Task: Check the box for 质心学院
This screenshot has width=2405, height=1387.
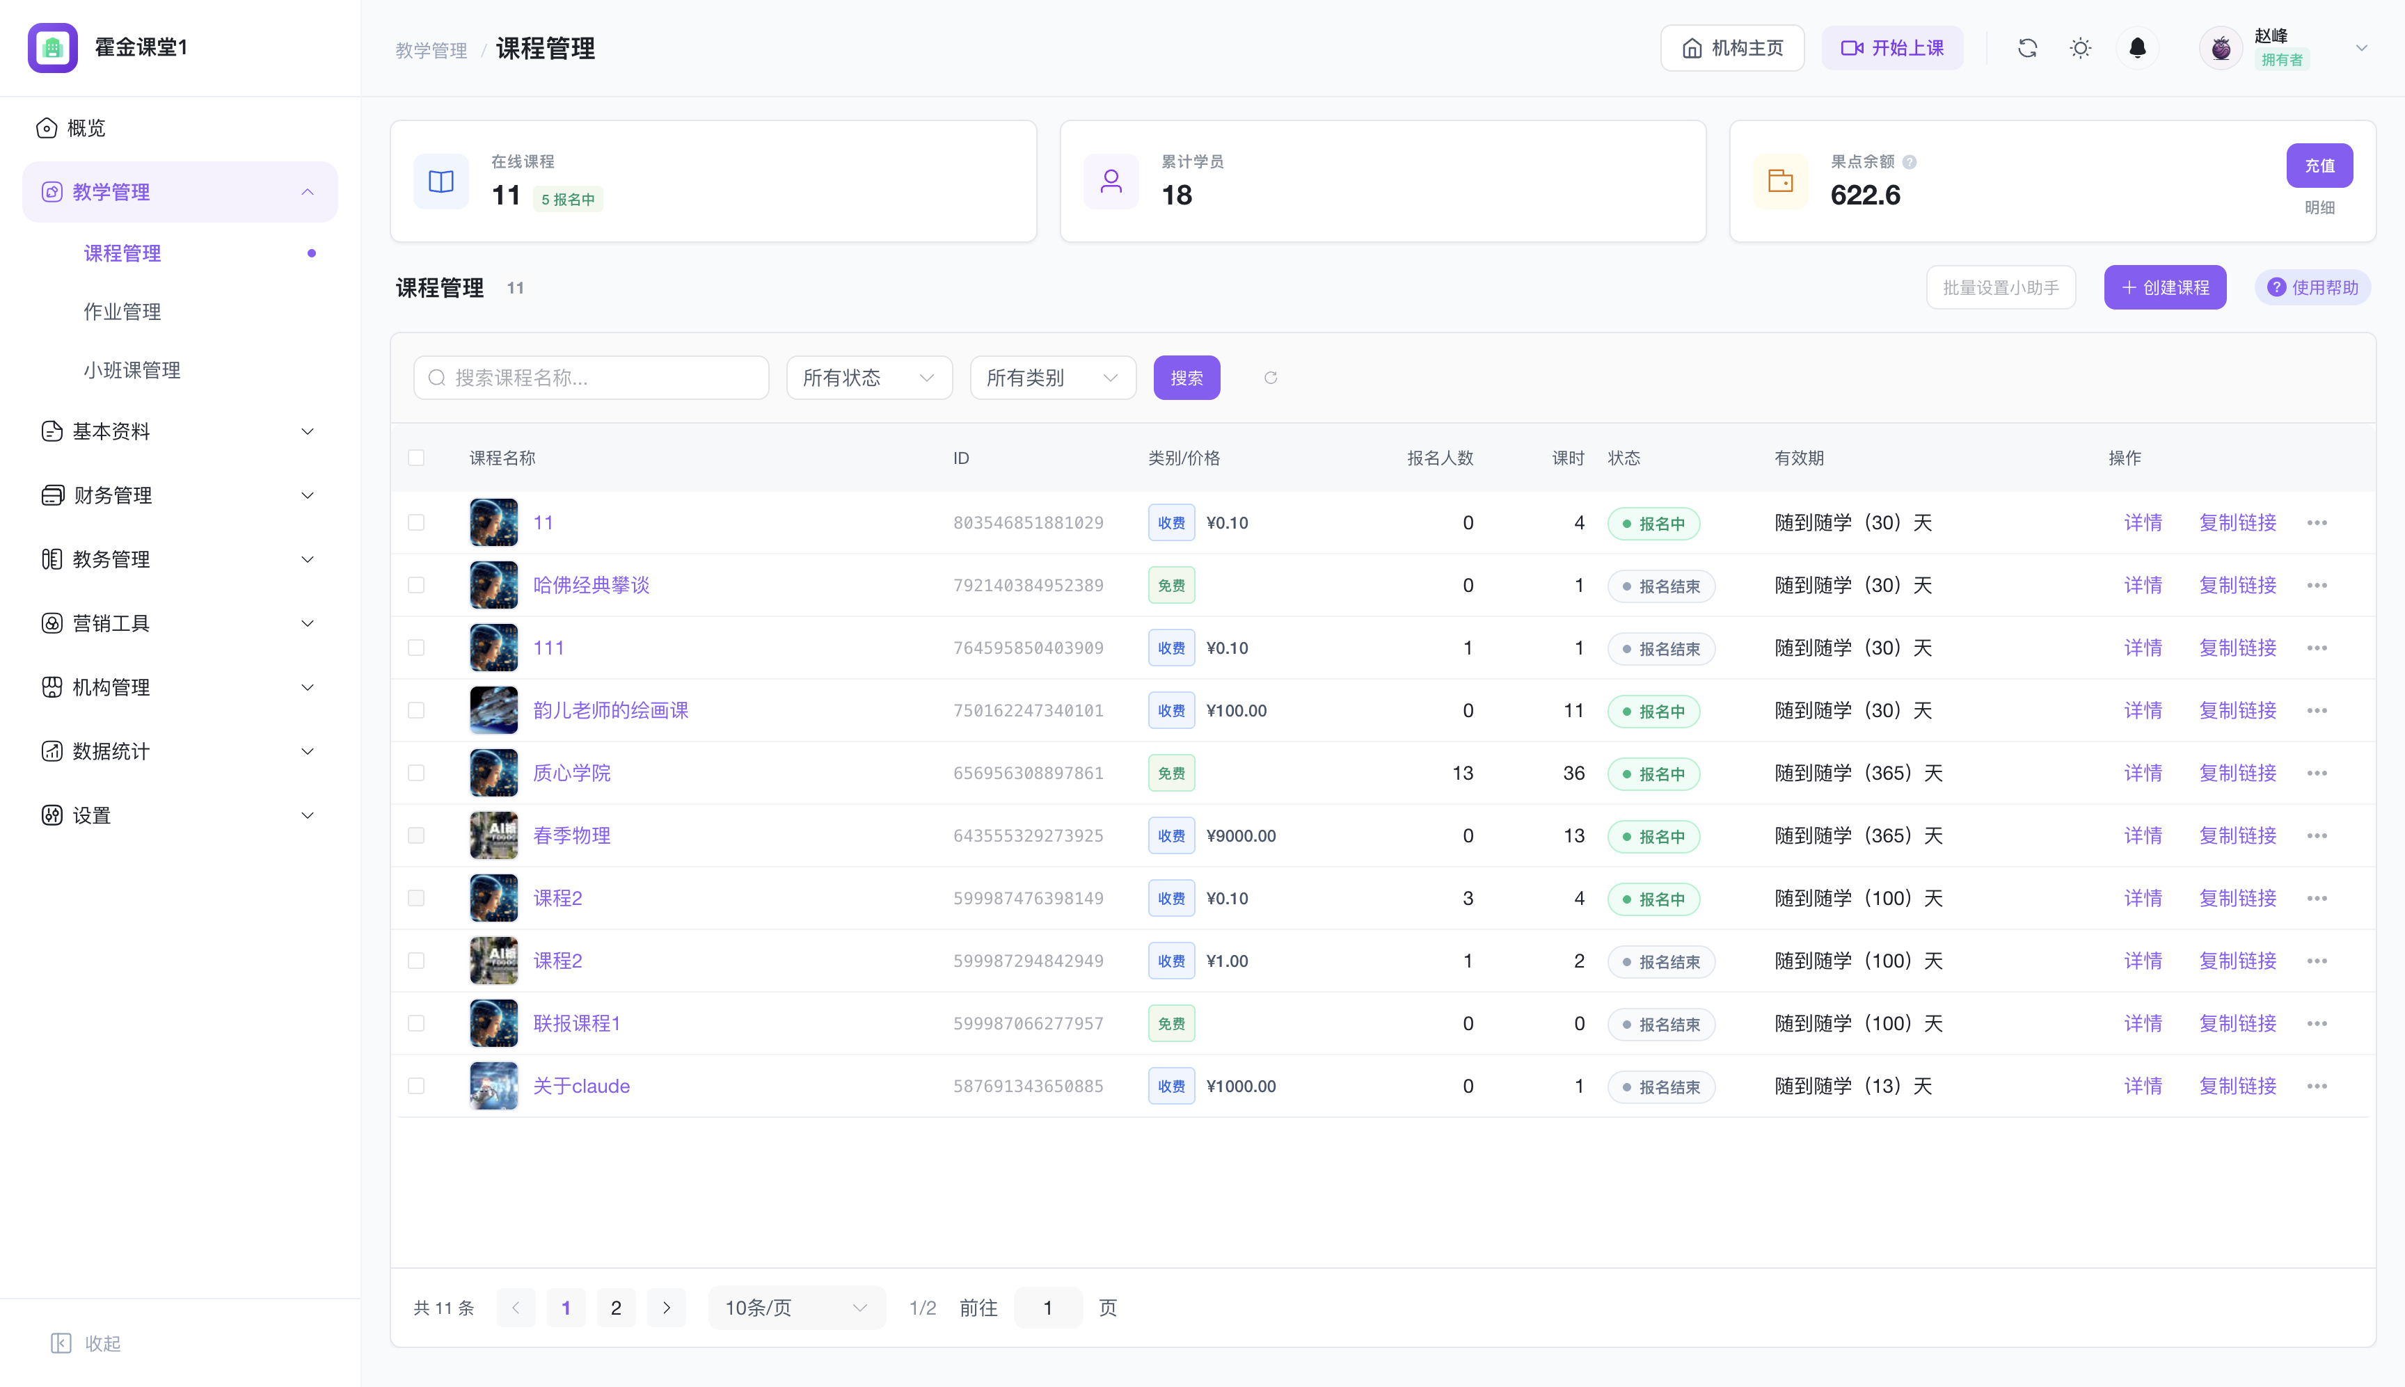Action: pyautogui.click(x=416, y=773)
